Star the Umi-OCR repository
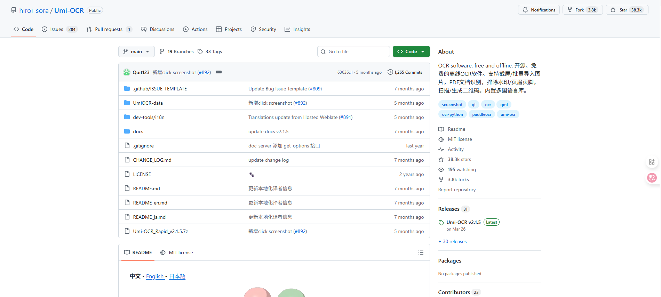 click(627, 10)
